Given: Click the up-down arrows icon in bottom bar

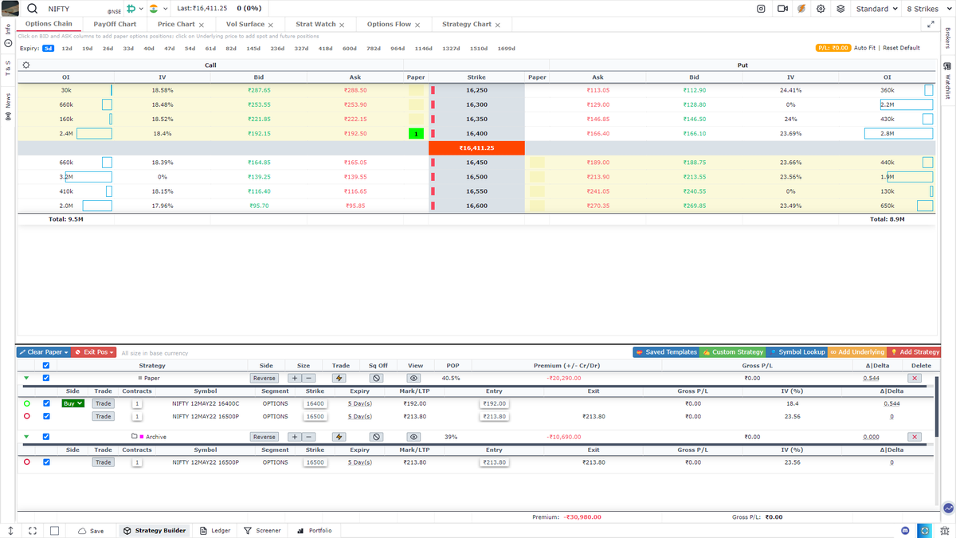Looking at the screenshot, I should click(10, 530).
